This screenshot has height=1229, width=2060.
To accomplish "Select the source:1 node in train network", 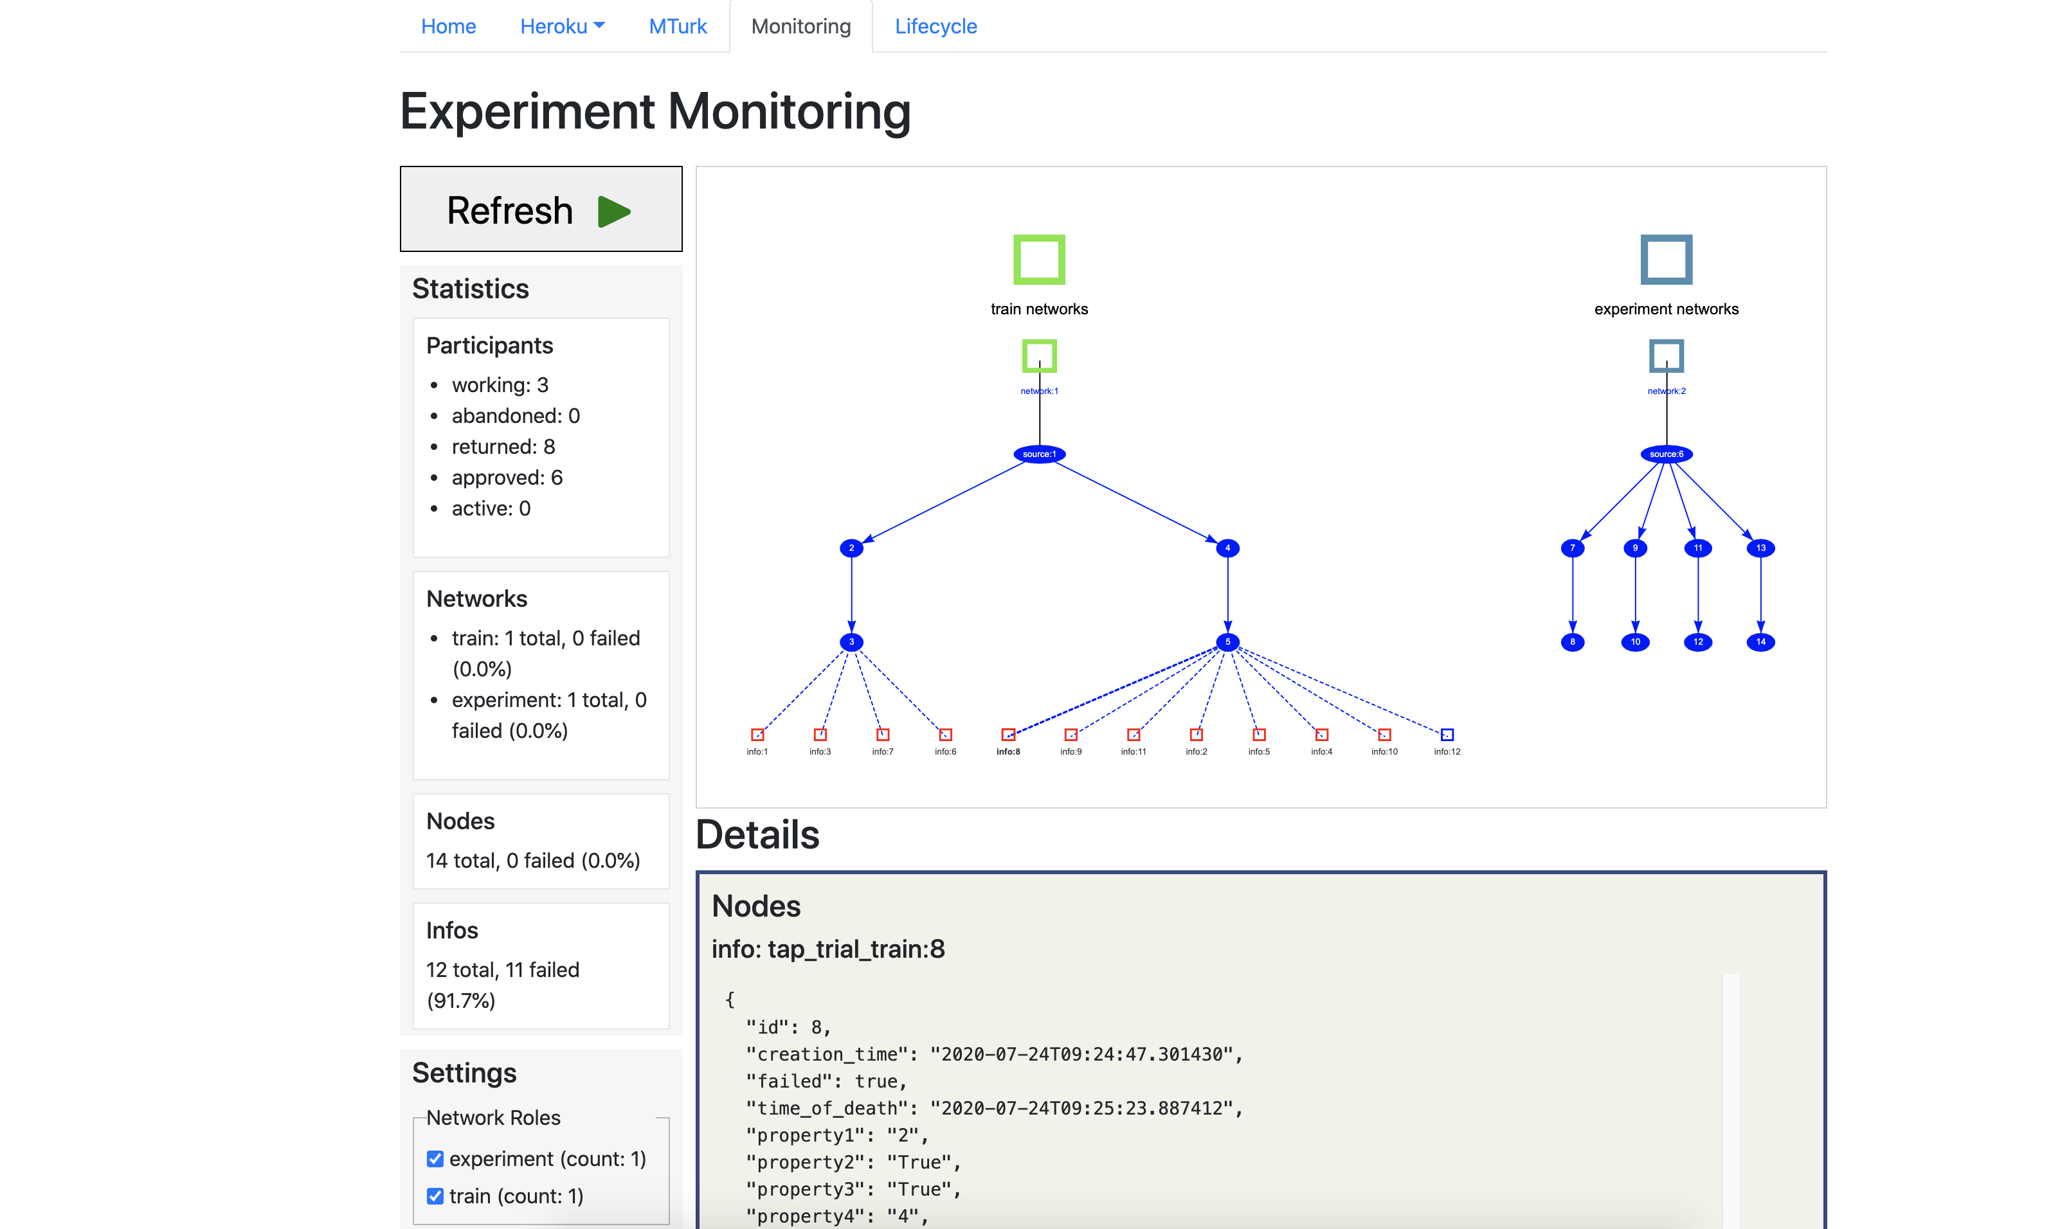I will [x=1039, y=453].
